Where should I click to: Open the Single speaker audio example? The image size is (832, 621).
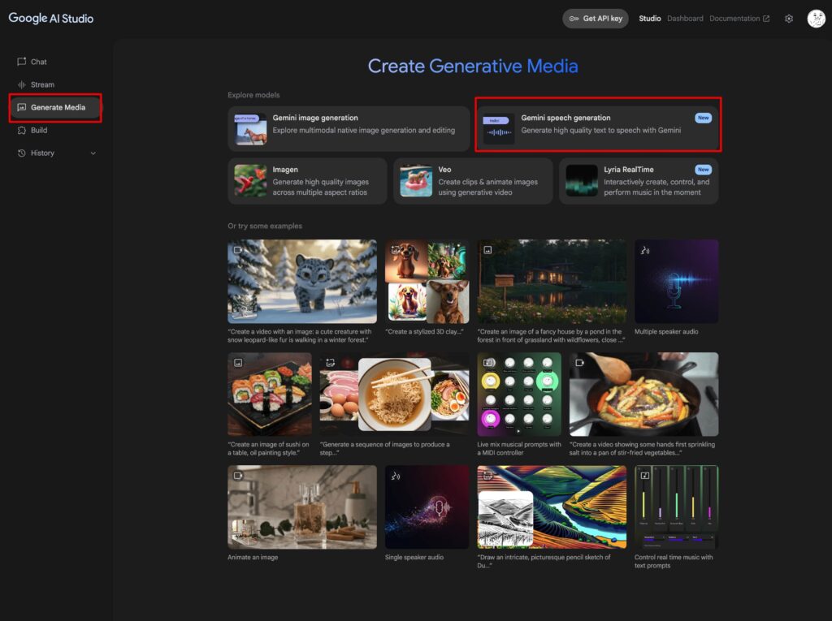coord(427,507)
